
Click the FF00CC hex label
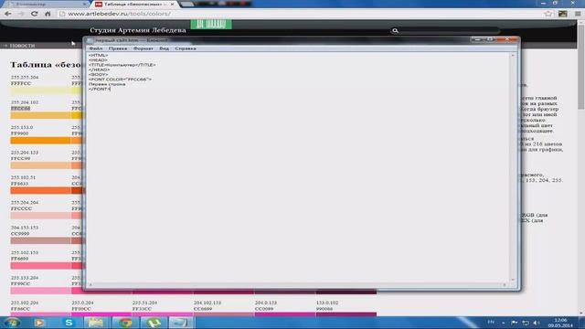tap(81, 309)
